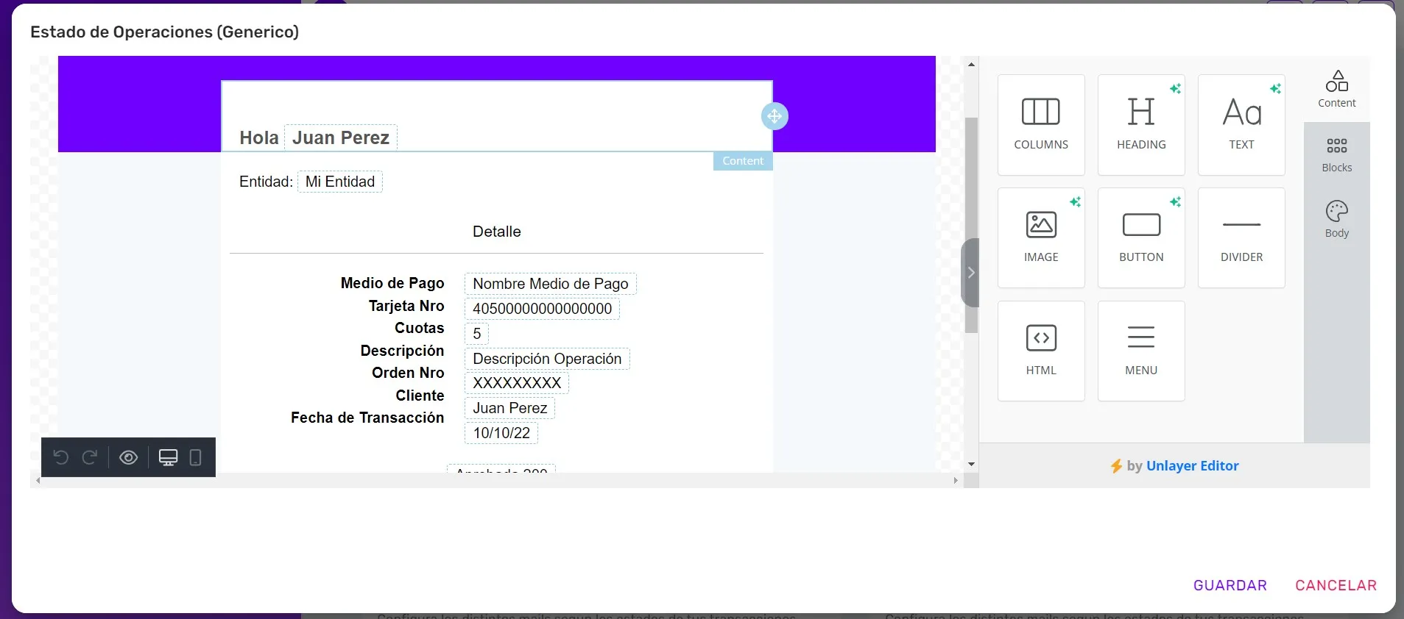Viewport: 1404px width, 619px height.
Task: Click the GUARDAR button
Action: (x=1230, y=585)
